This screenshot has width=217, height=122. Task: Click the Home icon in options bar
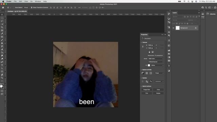coord(3,7)
